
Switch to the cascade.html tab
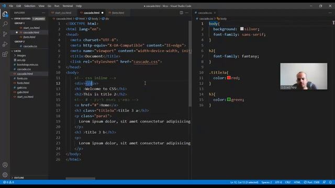(x=92, y=13)
